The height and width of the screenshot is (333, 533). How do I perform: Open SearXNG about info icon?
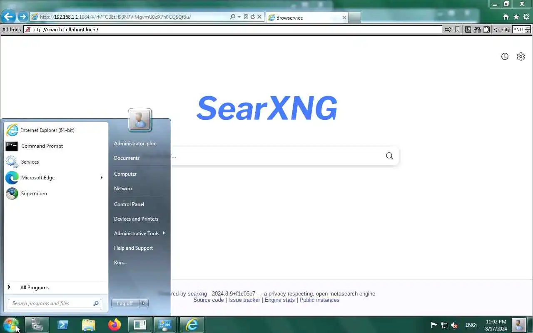pyautogui.click(x=505, y=56)
